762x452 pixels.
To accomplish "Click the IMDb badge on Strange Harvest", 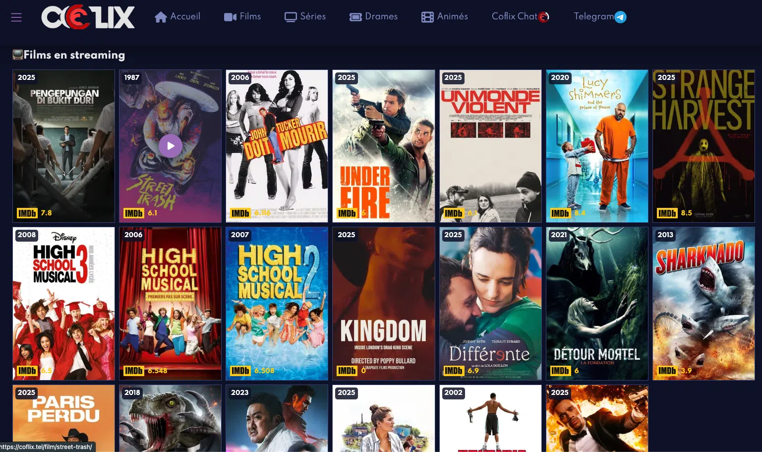I will pyautogui.click(x=667, y=213).
